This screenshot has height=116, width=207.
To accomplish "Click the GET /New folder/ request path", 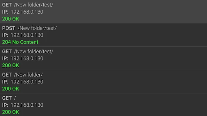I will [x=28, y=75].
